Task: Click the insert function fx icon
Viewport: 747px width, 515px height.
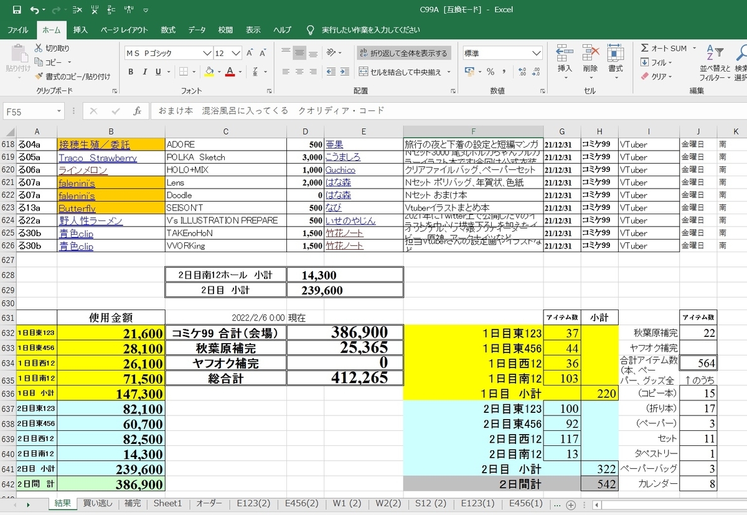Action: click(x=138, y=111)
